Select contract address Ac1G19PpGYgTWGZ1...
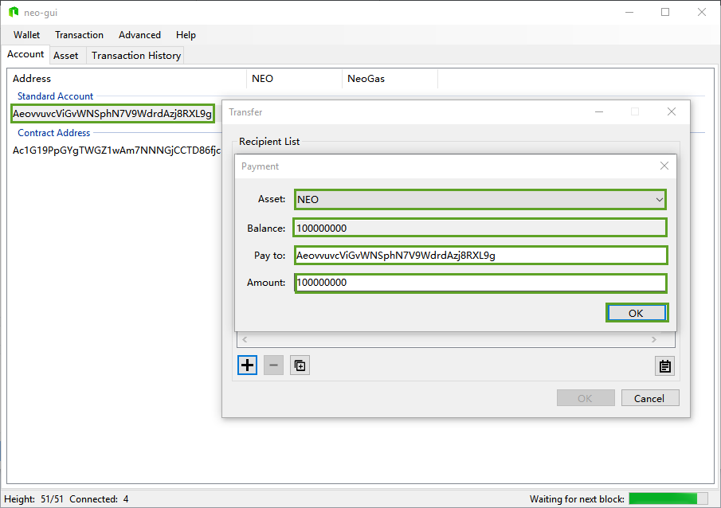Screen dimensions: 721x508 (116, 150)
